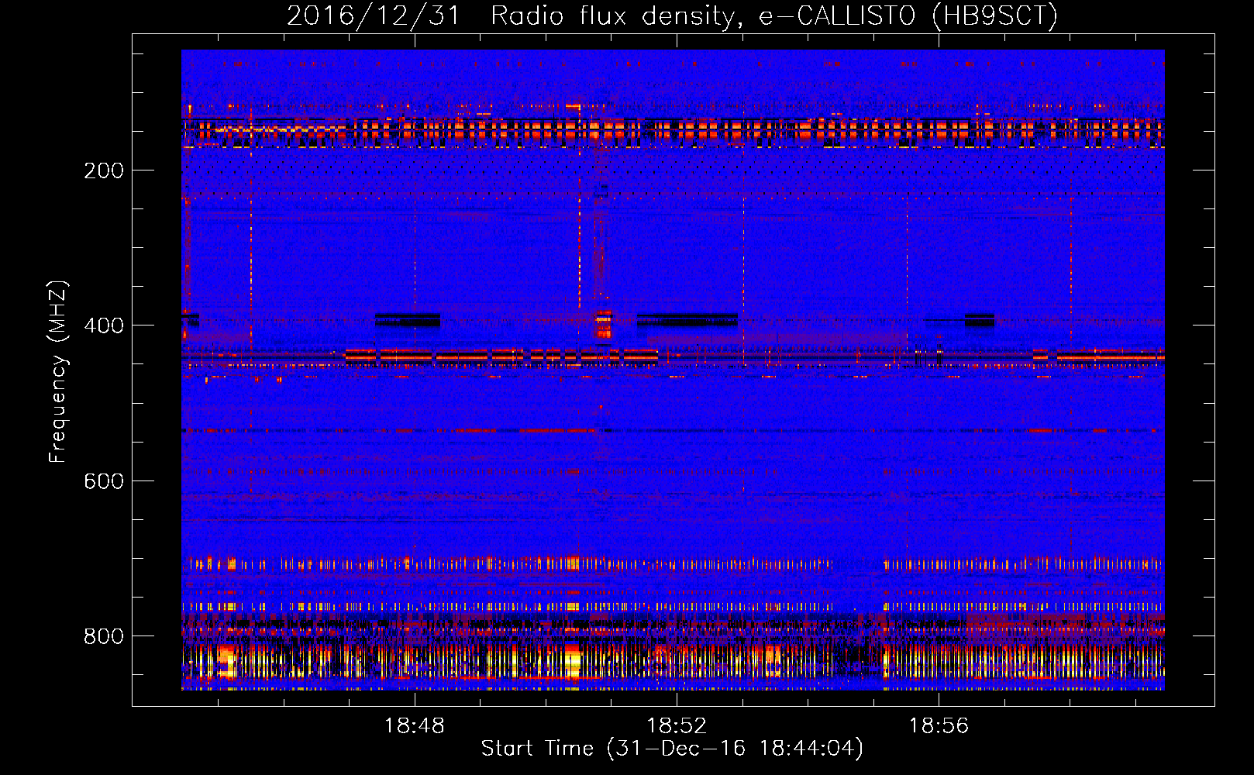The width and height of the screenshot is (1254, 775).
Task: Click the "18:48" time tick label
Action: click(415, 725)
